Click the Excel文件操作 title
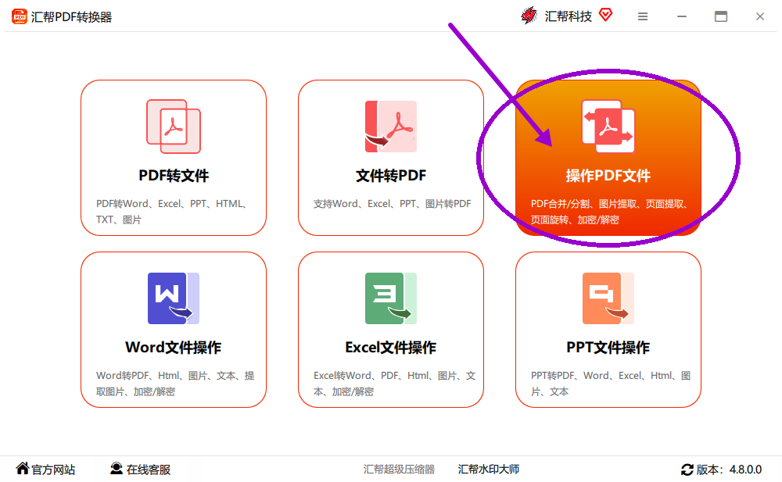 (390, 348)
